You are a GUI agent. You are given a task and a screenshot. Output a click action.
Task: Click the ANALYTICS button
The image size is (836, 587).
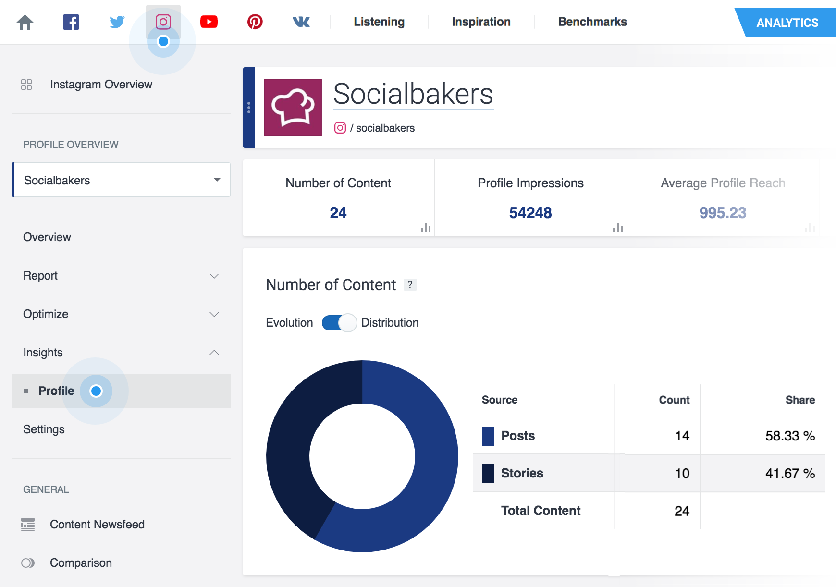[787, 22]
